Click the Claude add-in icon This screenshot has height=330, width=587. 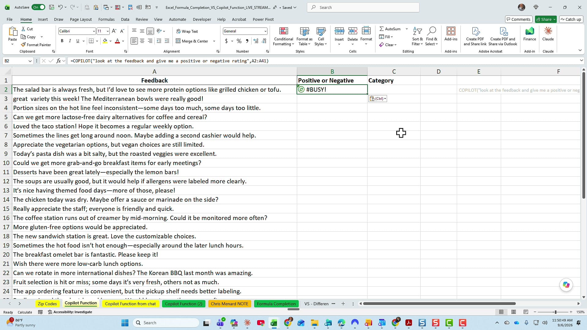(x=548, y=31)
